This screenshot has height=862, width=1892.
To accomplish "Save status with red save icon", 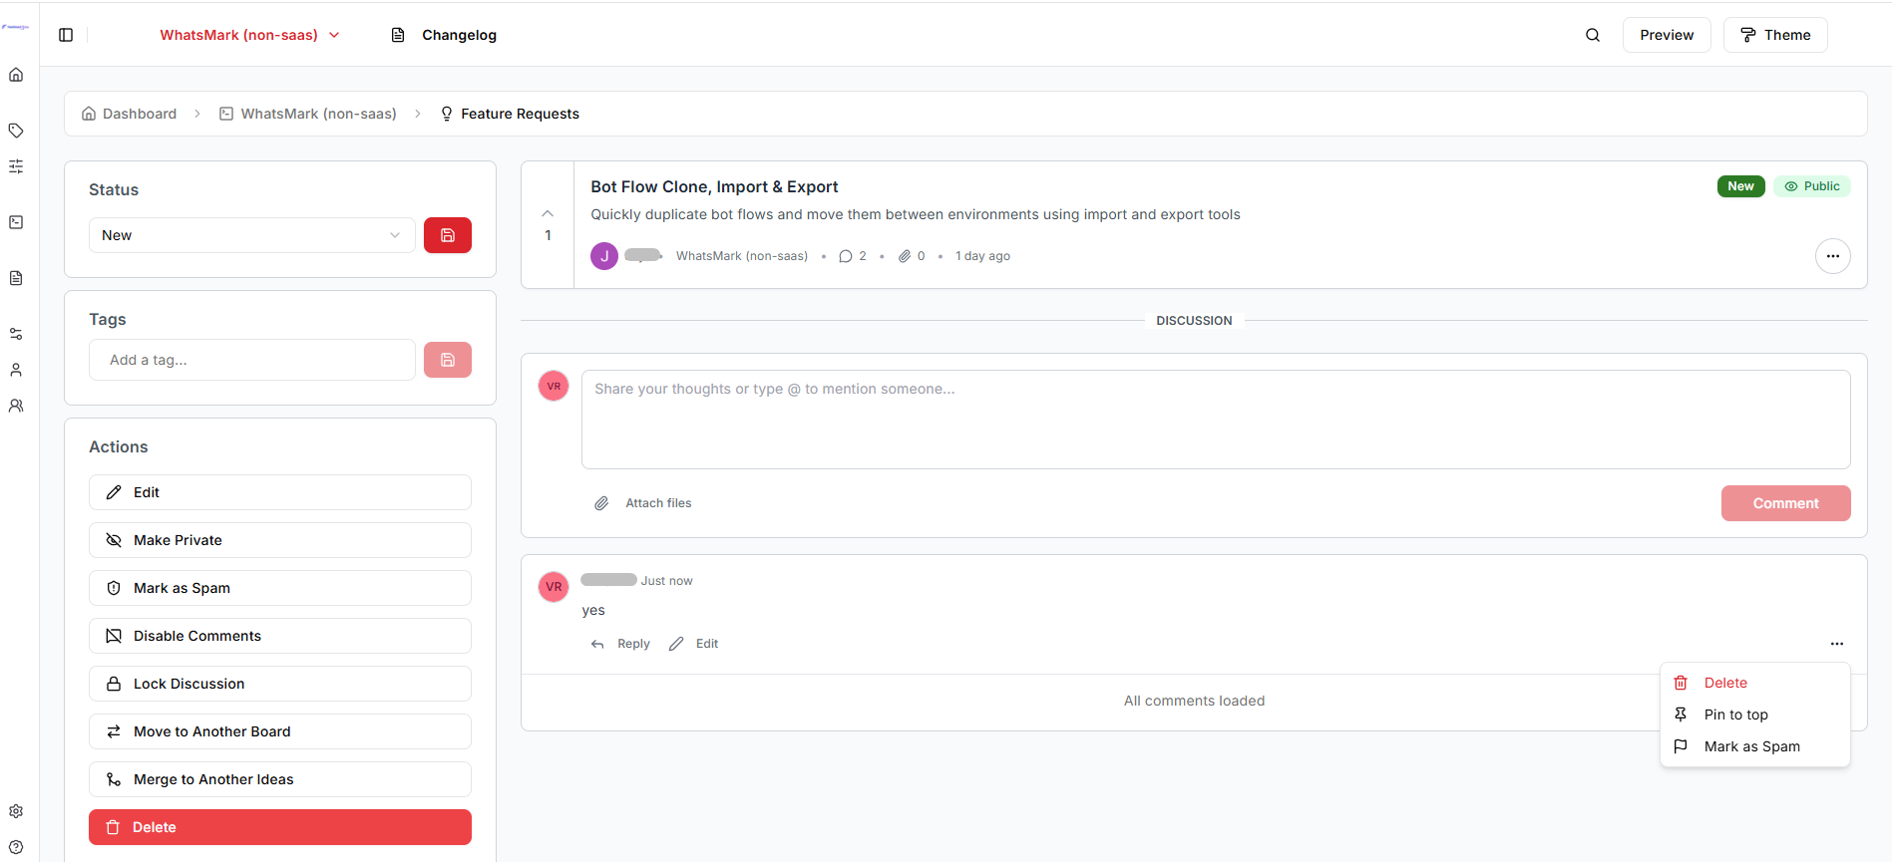I will click(447, 235).
